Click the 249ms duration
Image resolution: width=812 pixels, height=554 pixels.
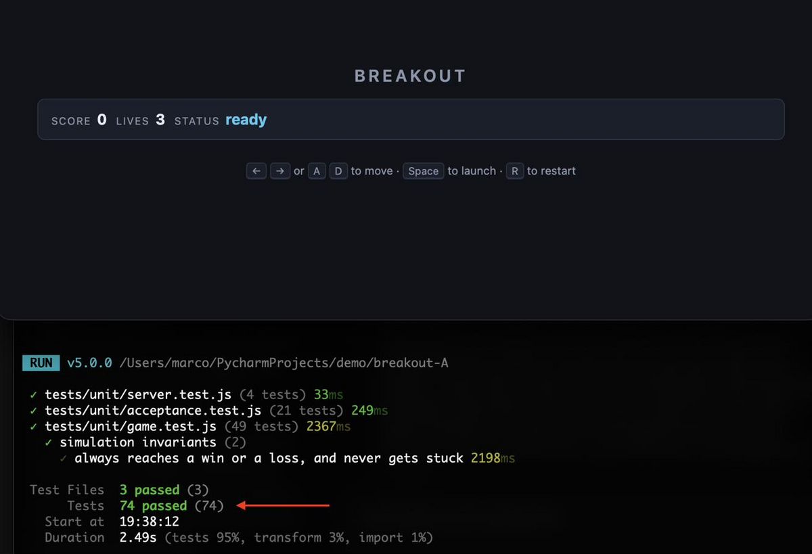point(369,411)
